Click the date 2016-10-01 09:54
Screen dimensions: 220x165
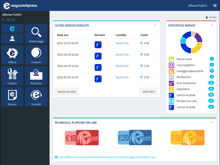pyautogui.click(x=67, y=43)
